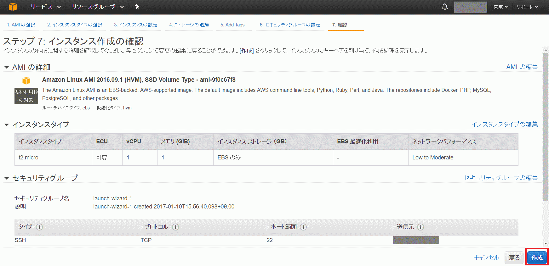Click info icon next to 送信元 column
The width and height of the screenshot is (549, 266).
420,227
